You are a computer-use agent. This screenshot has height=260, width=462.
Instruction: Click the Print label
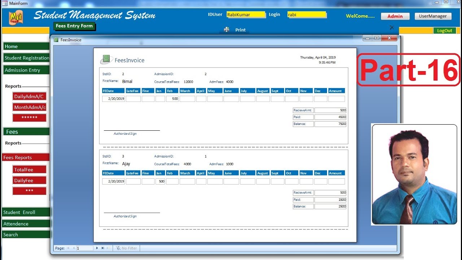click(240, 30)
